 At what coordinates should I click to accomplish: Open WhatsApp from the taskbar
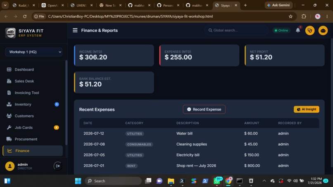pyautogui.click(x=217, y=181)
